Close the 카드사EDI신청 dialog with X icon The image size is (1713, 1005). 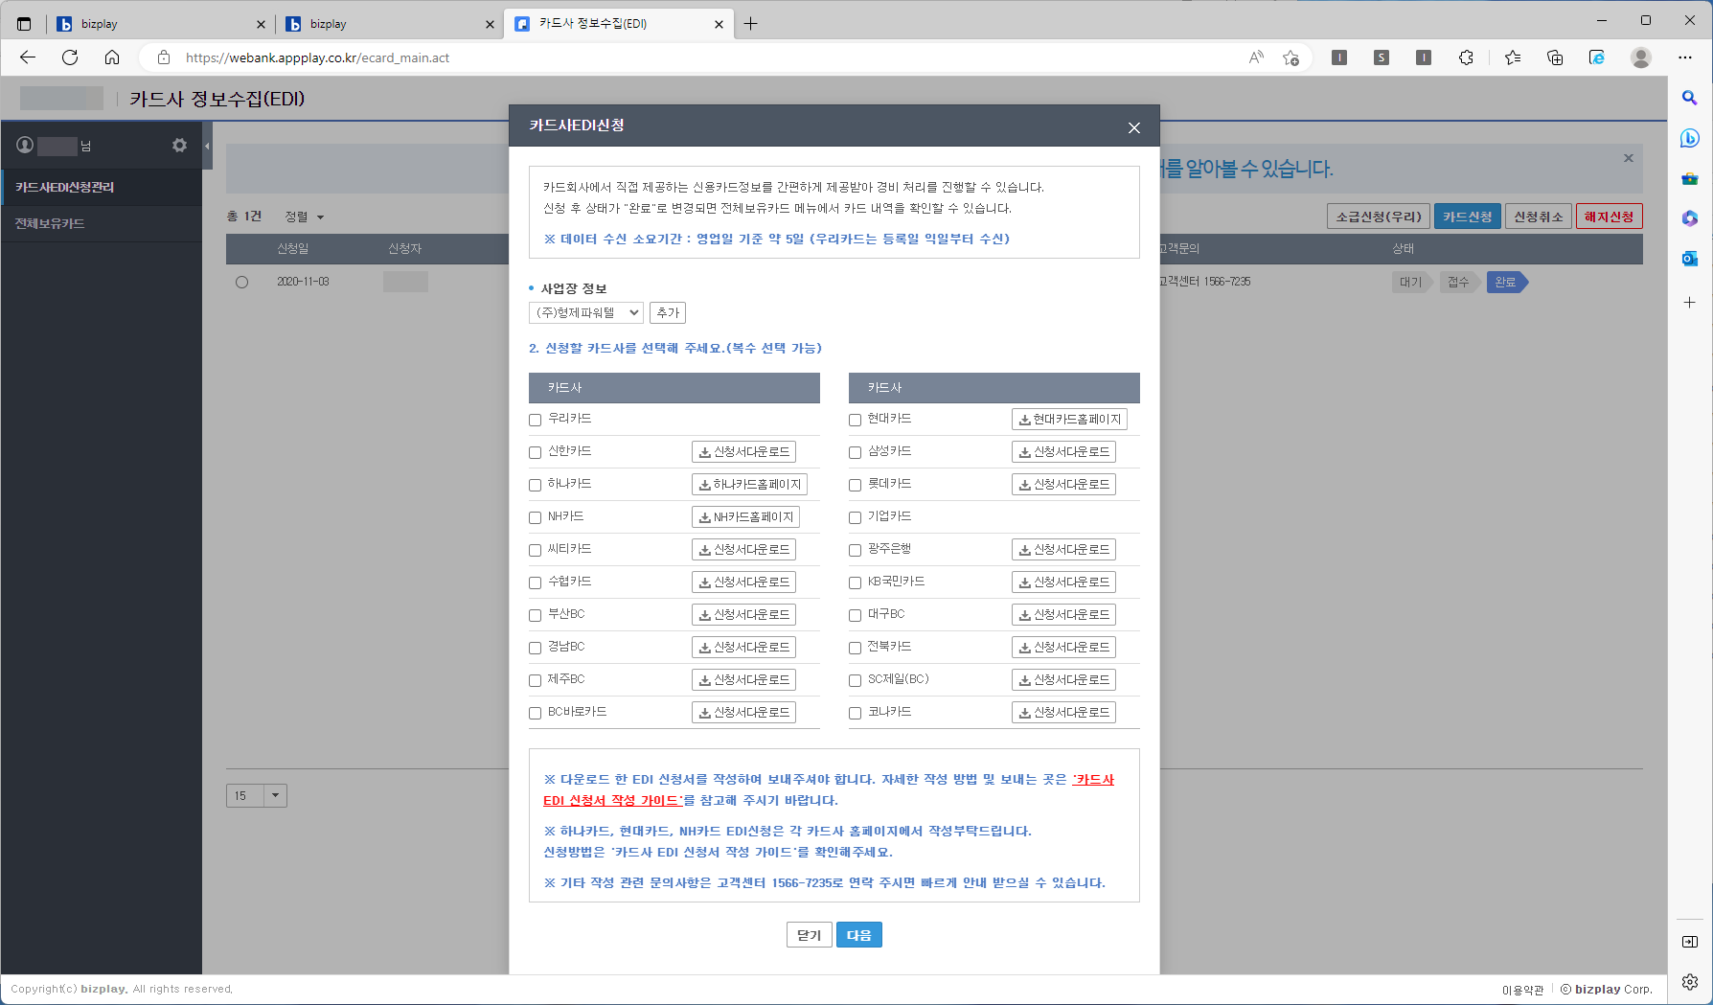pyautogui.click(x=1134, y=127)
